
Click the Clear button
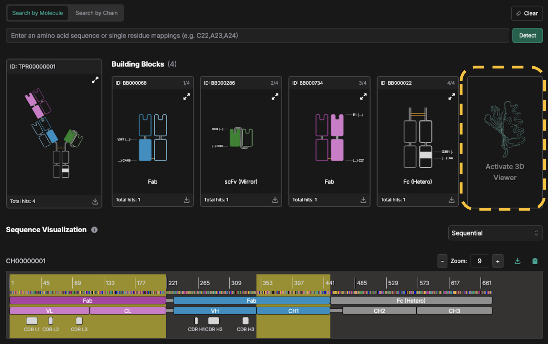pyautogui.click(x=527, y=13)
